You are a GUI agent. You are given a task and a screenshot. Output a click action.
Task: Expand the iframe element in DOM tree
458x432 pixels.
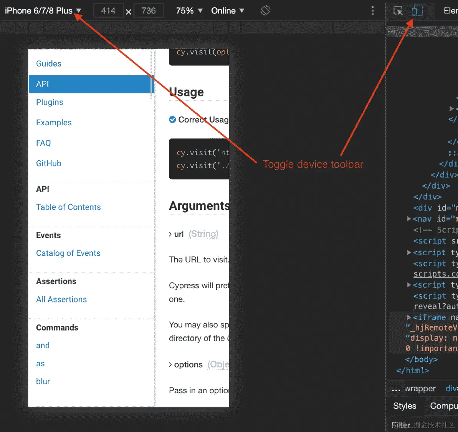pyautogui.click(x=409, y=317)
